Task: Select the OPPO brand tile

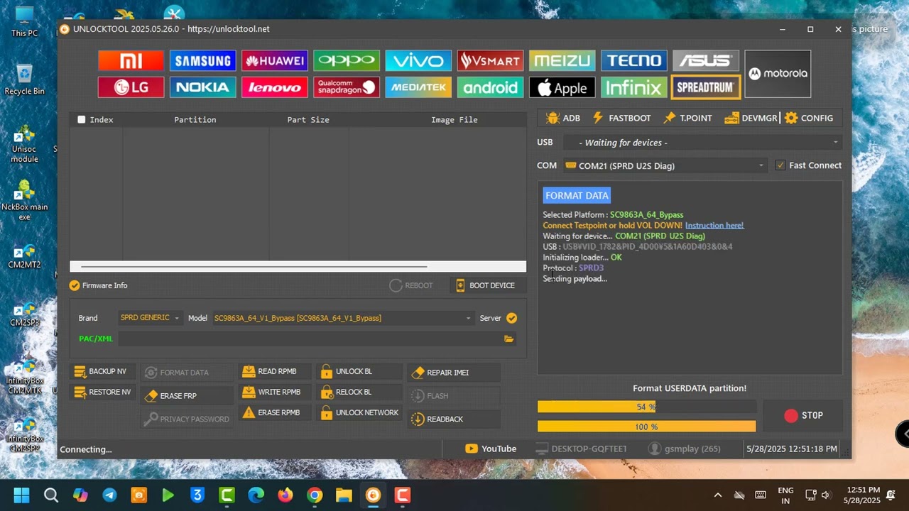Action: (x=347, y=60)
